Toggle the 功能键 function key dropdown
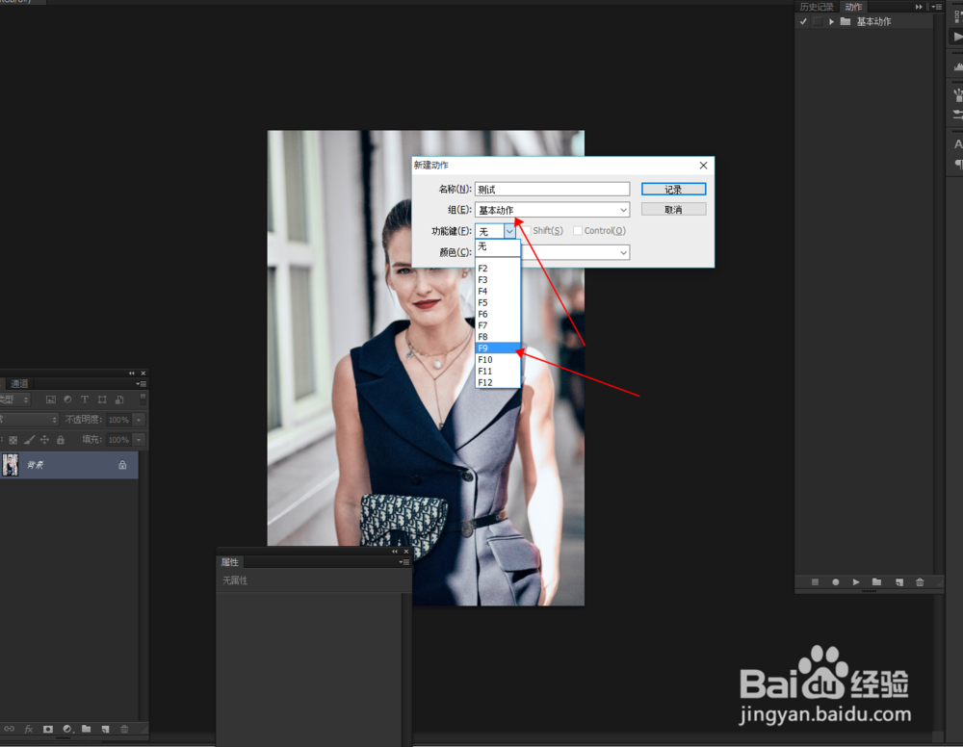Viewport: 963px width, 747px height. tap(509, 231)
